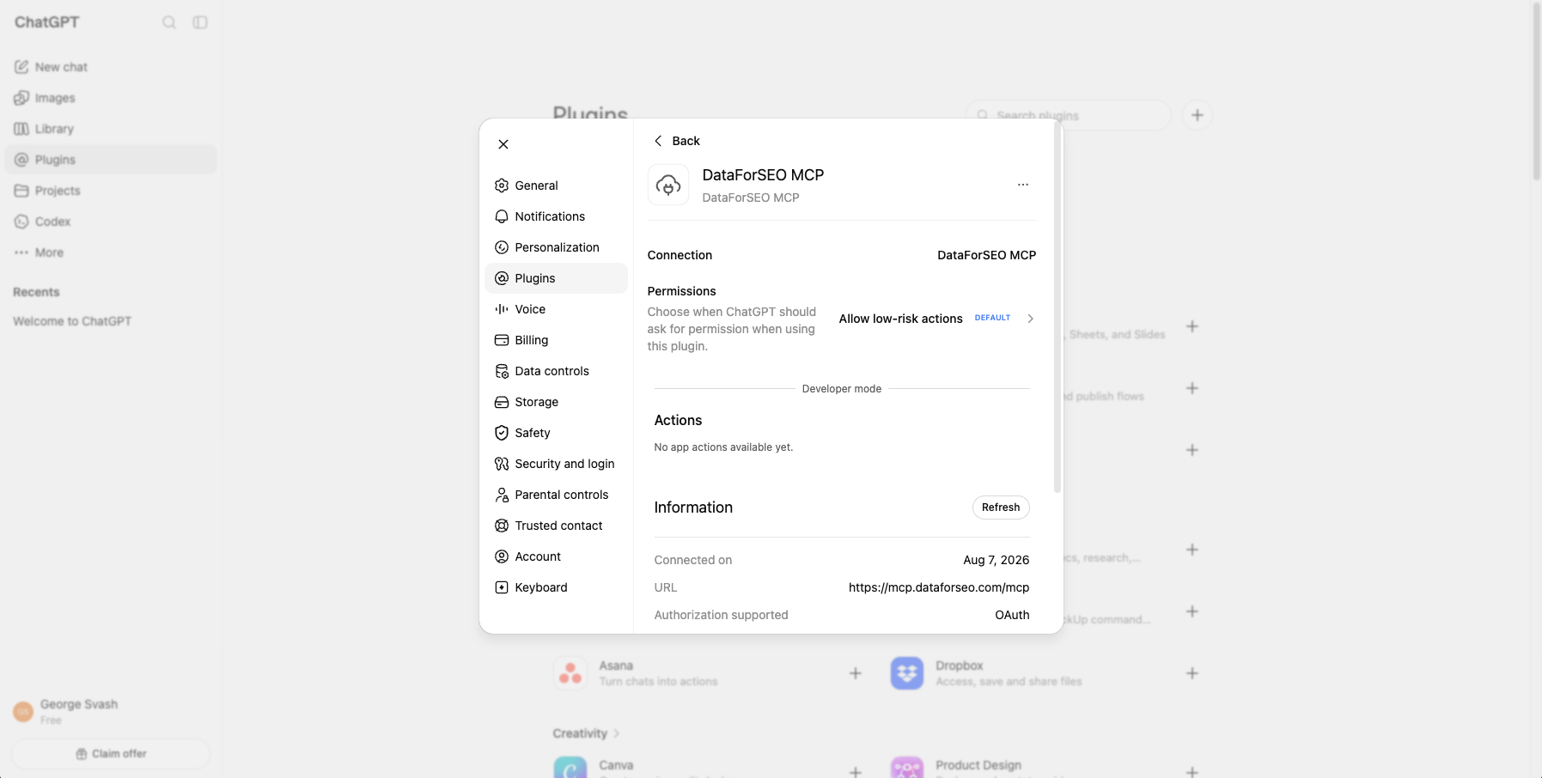
Task: Click the settings dialog vertical scrollbar
Action: [1057, 309]
